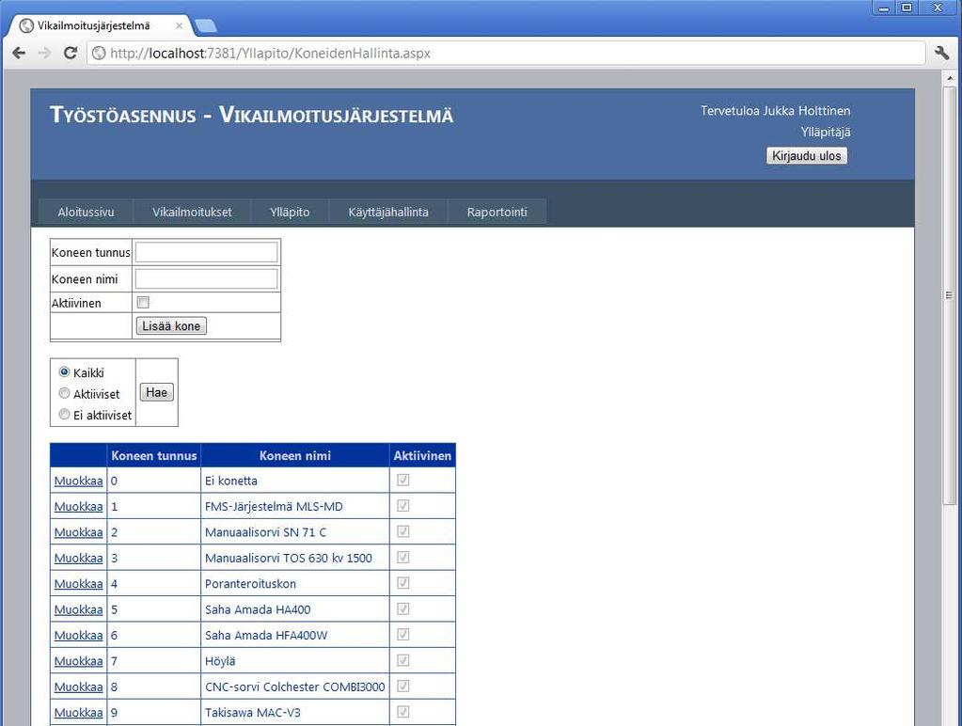Screen dimensions: 962x726
Task: Click the globe icon in address bar
Action: 99,54
